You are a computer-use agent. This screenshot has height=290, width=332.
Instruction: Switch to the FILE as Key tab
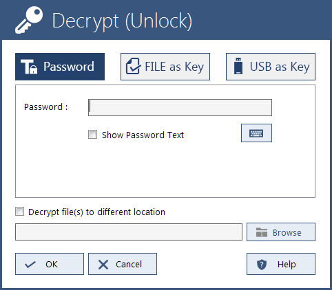[x=165, y=67]
